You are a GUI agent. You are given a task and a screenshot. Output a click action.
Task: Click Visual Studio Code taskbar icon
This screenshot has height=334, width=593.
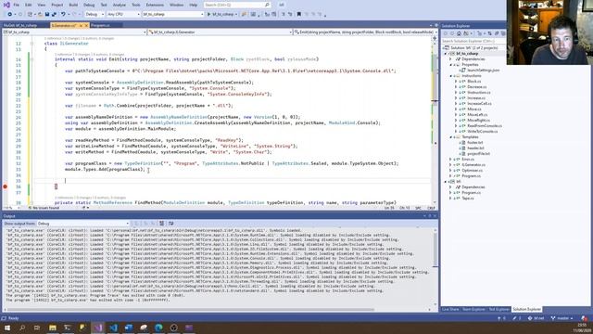pos(113,328)
